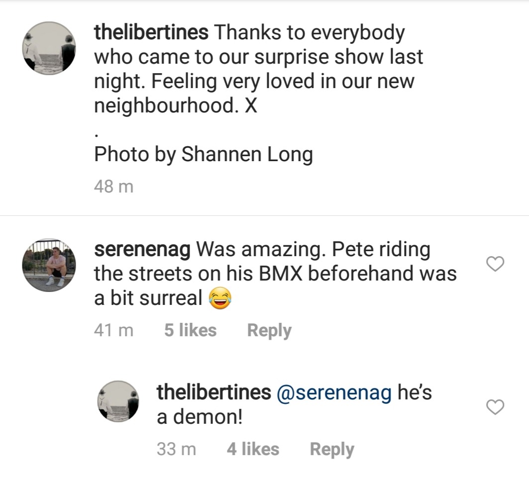Open serenenag's profile picture
The width and height of the screenshot is (529, 487).
pos(49,265)
